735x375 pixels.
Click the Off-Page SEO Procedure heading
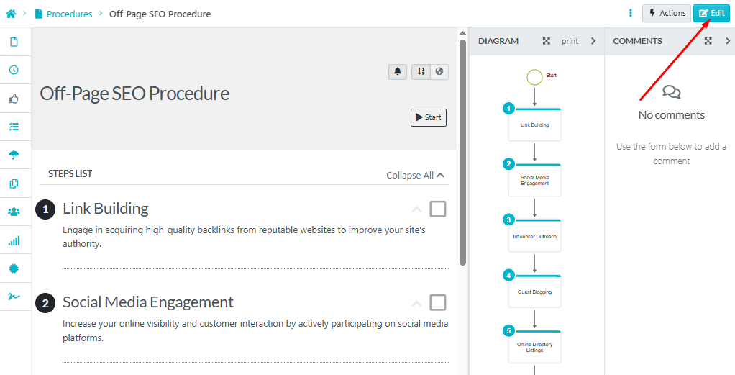(x=134, y=94)
